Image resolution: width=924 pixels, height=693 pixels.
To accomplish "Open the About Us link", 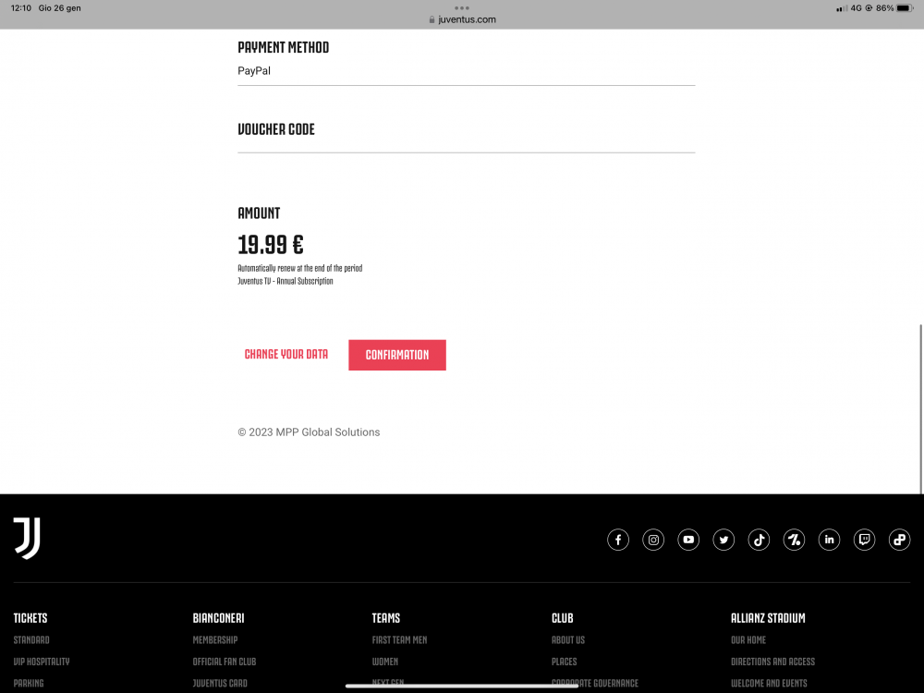I will tap(568, 640).
